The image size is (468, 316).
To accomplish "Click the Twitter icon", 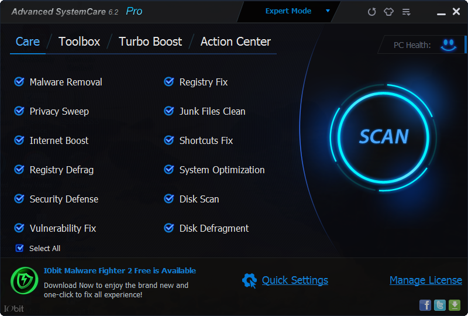I will 440,305.
